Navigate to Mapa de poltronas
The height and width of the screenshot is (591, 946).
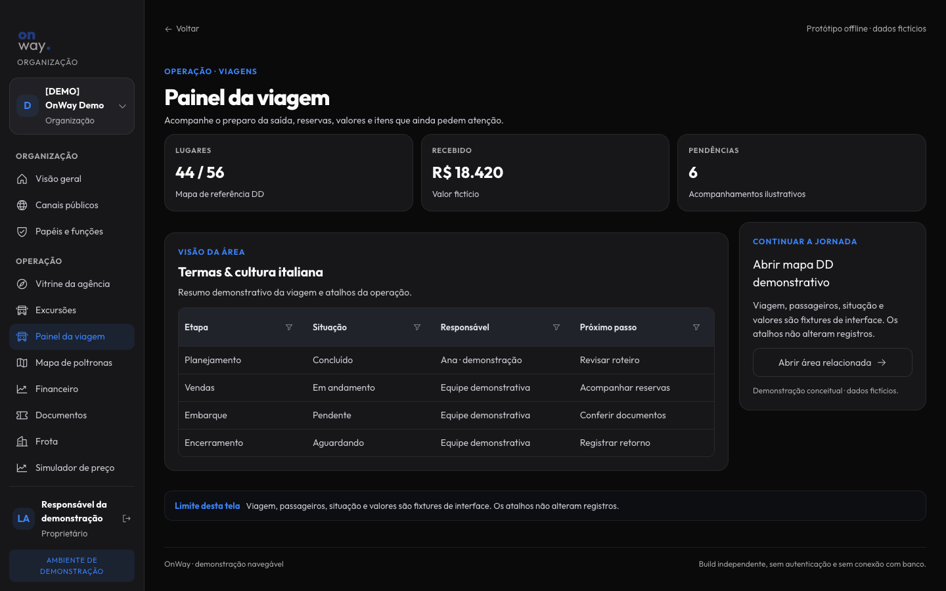(x=72, y=362)
